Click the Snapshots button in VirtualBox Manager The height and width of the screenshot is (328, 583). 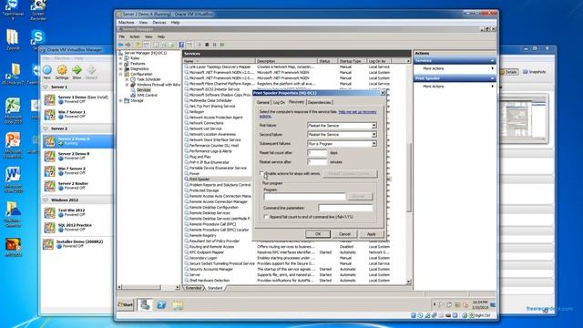(x=535, y=72)
